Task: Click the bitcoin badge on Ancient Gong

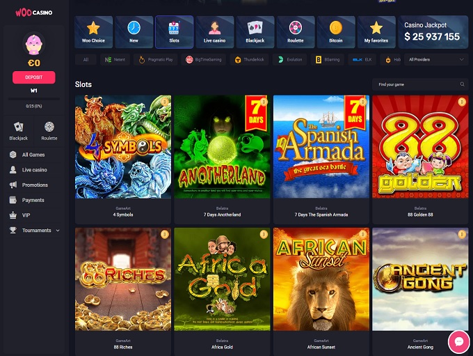Action: [x=462, y=234]
